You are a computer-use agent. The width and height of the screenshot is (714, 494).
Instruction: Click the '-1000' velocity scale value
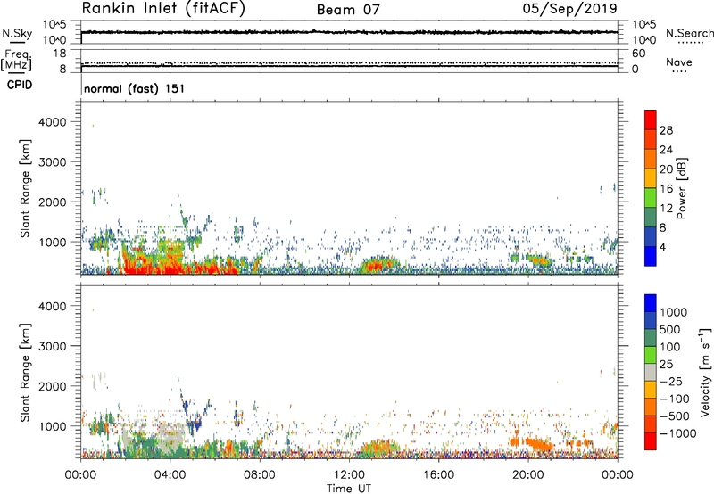pos(677,433)
